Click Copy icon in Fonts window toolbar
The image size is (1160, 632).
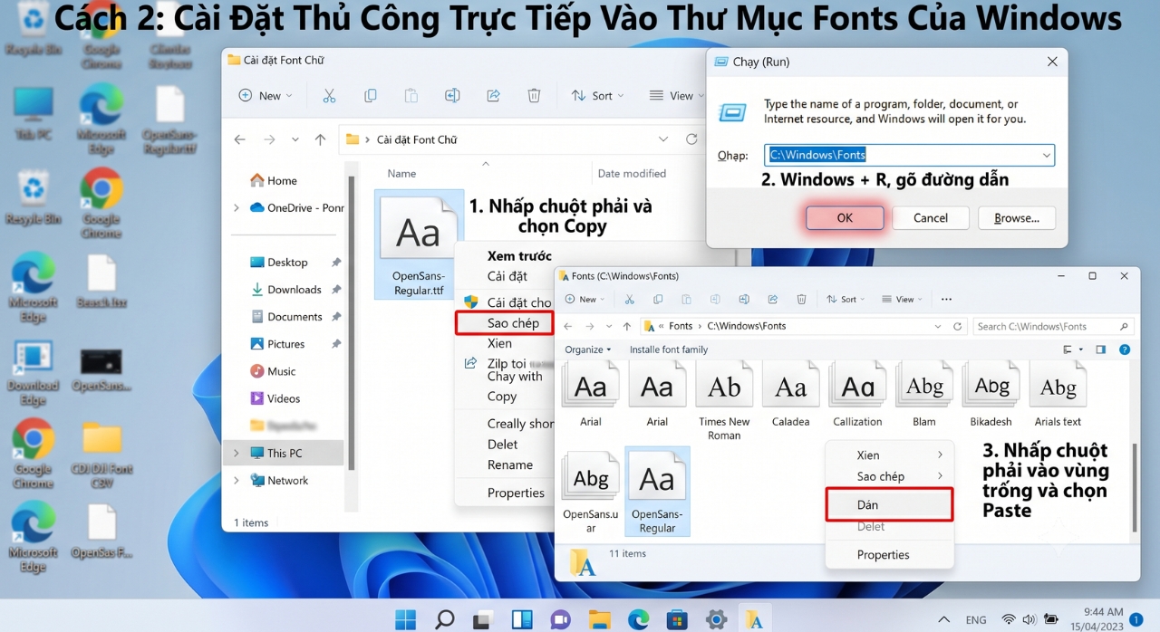[x=658, y=299]
